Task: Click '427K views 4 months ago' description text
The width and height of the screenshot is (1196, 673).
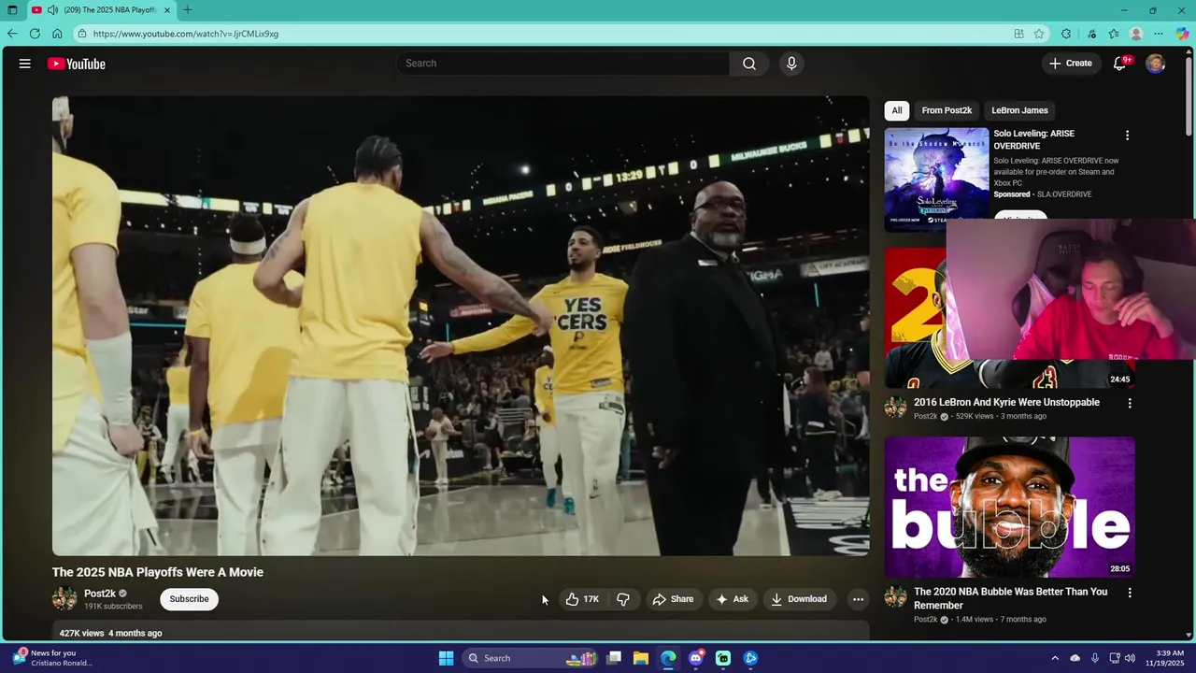Action: tap(110, 633)
